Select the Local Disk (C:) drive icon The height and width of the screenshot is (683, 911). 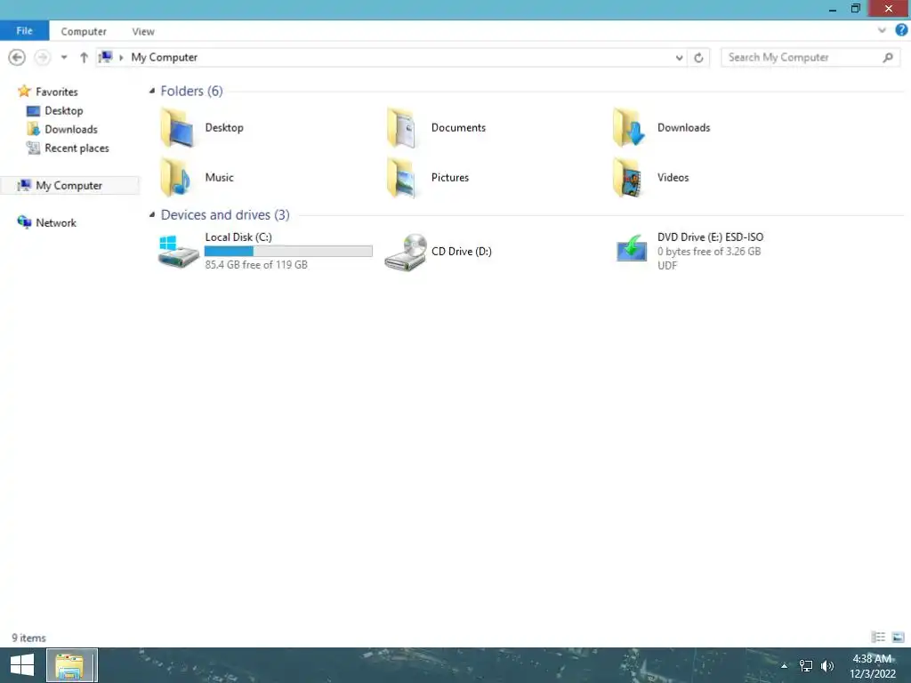(178, 252)
